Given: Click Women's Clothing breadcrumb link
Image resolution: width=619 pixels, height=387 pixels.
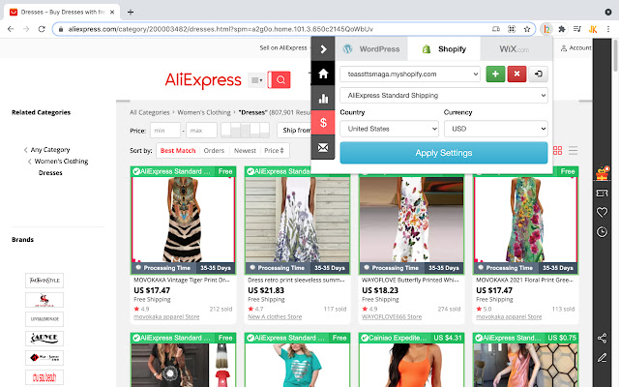Looking at the screenshot, I should [204, 112].
